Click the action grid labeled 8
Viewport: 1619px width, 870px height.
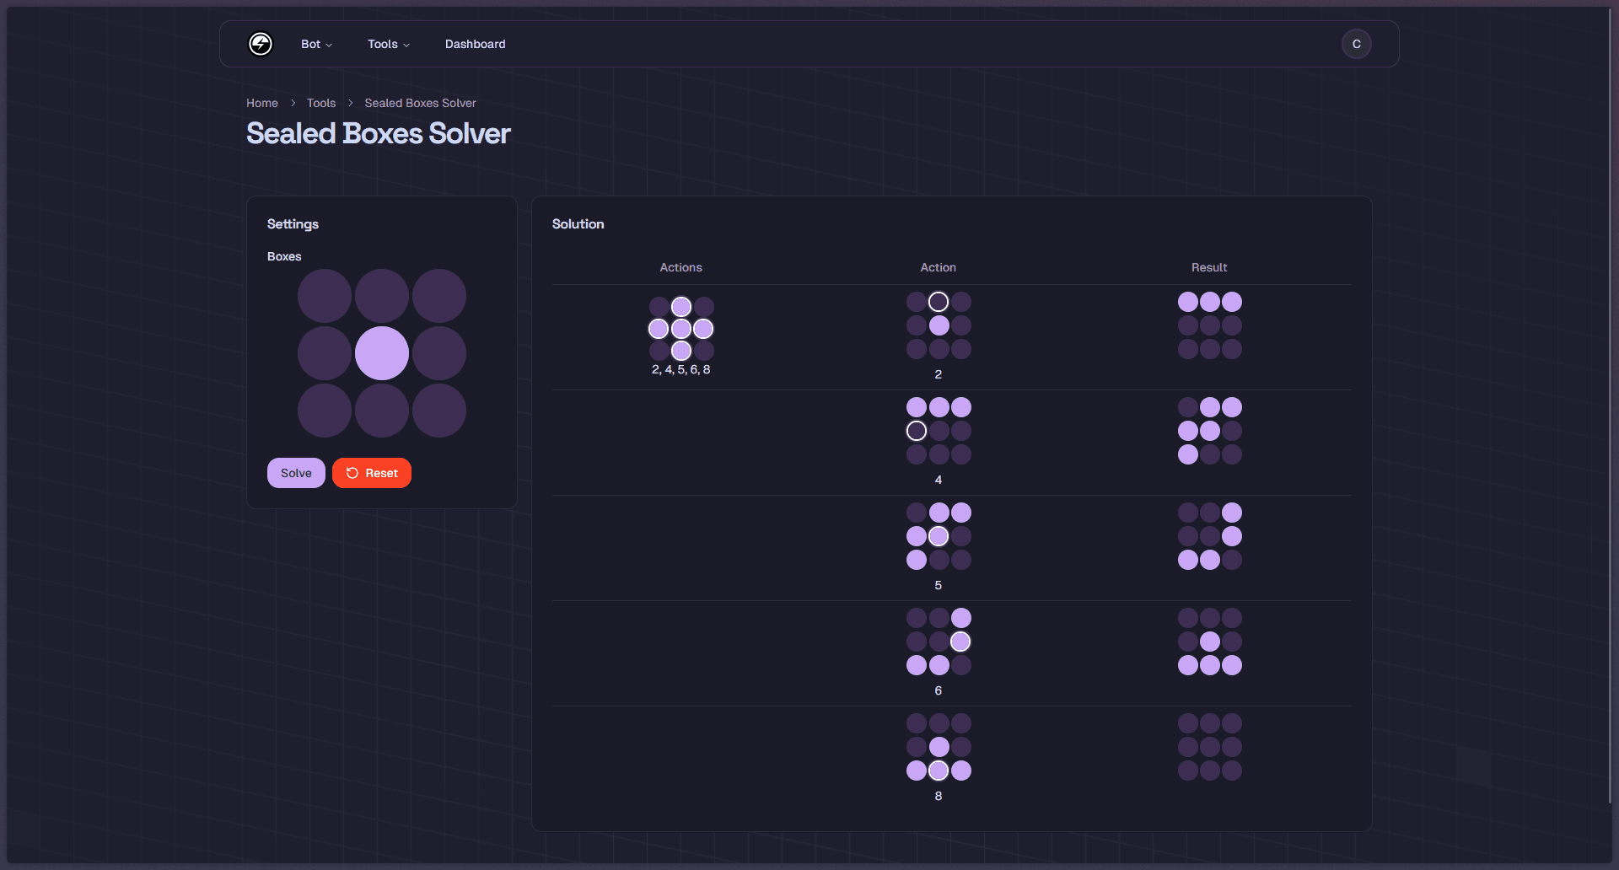pyautogui.click(x=939, y=747)
